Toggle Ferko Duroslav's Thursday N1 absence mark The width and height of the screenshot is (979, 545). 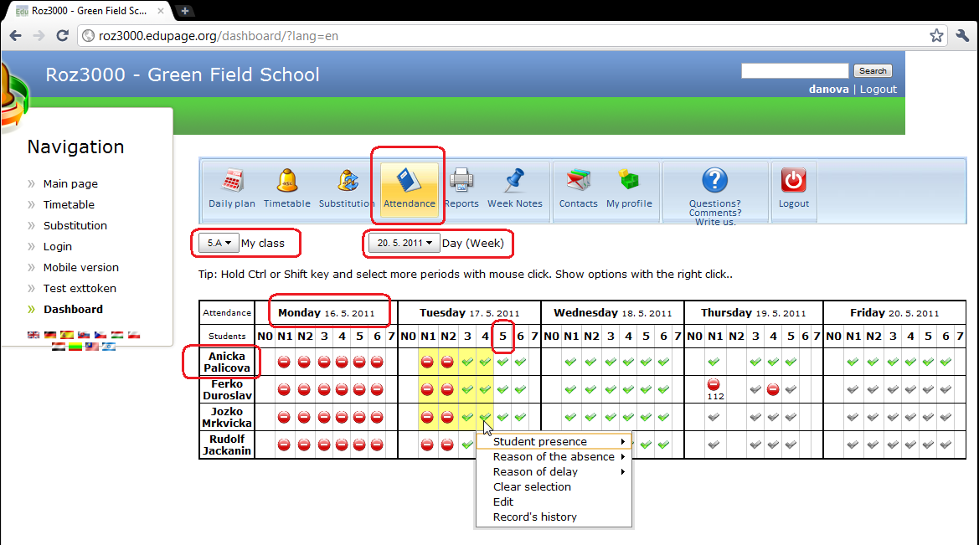point(714,384)
